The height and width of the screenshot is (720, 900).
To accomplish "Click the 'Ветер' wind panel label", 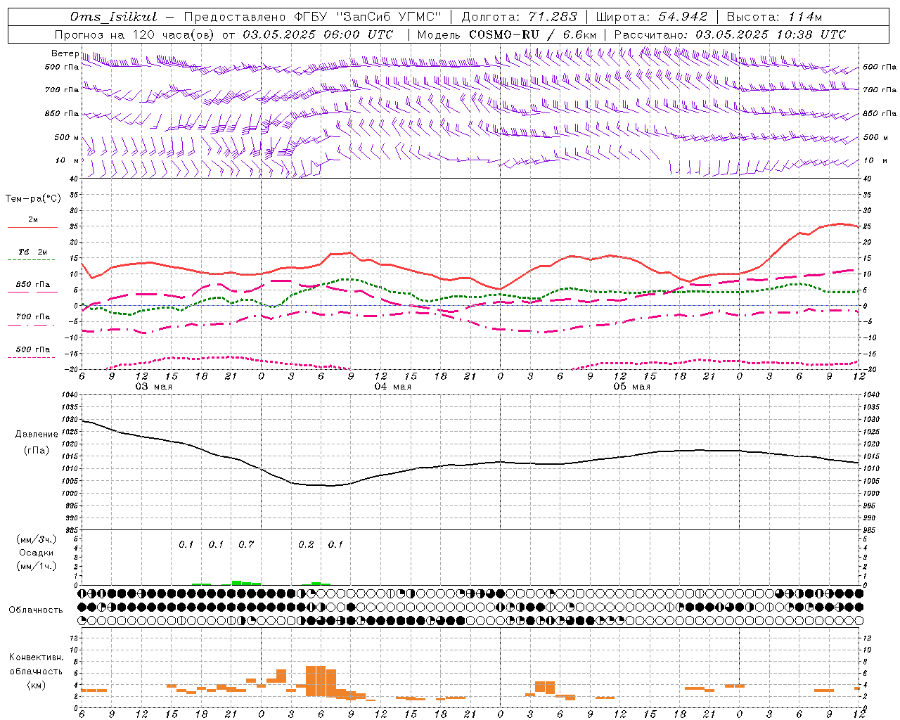I will (65, 53).
